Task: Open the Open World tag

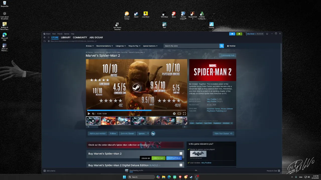Action: [x=208, y=123]
